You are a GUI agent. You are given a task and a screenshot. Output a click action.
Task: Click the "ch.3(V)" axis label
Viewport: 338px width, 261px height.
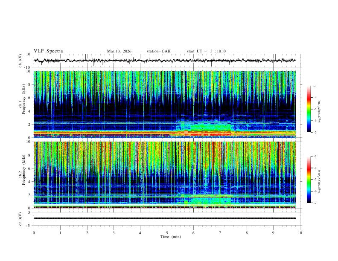[20, 219]
